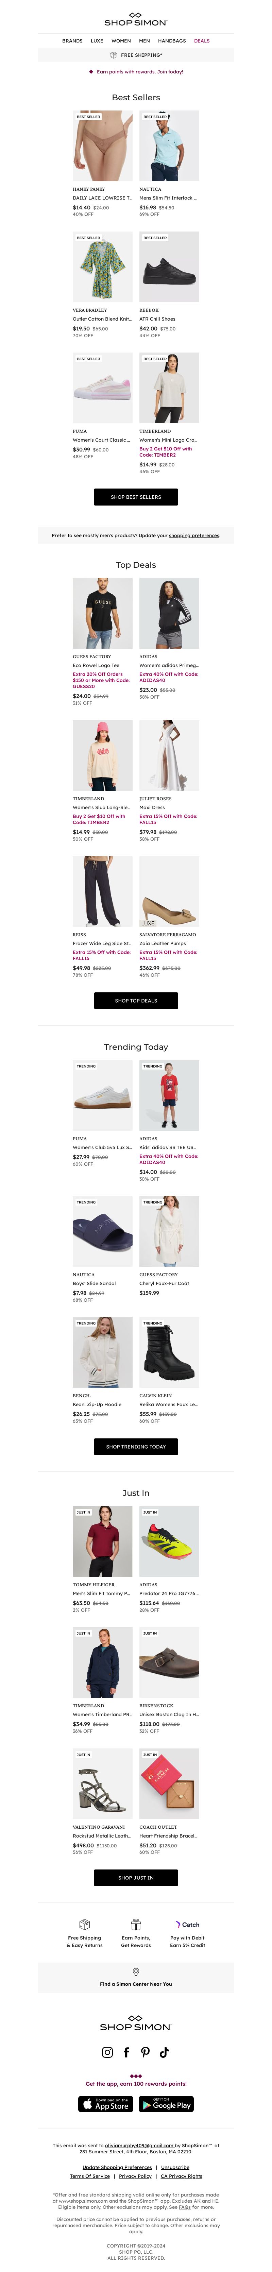Viewport: 272px width, 2272px height.
Task: Open the shopping preferences link
Action: [194, 535]
